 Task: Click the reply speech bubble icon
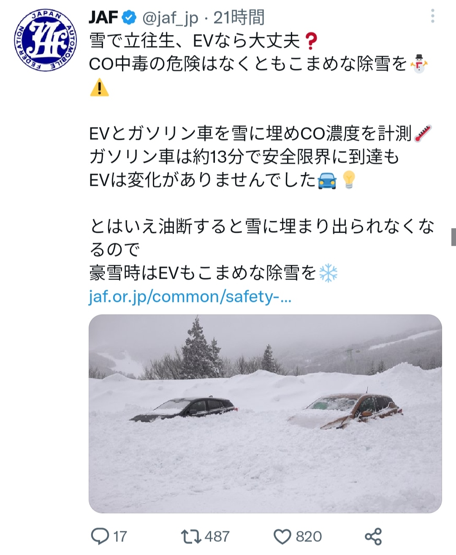click(100, 536)
